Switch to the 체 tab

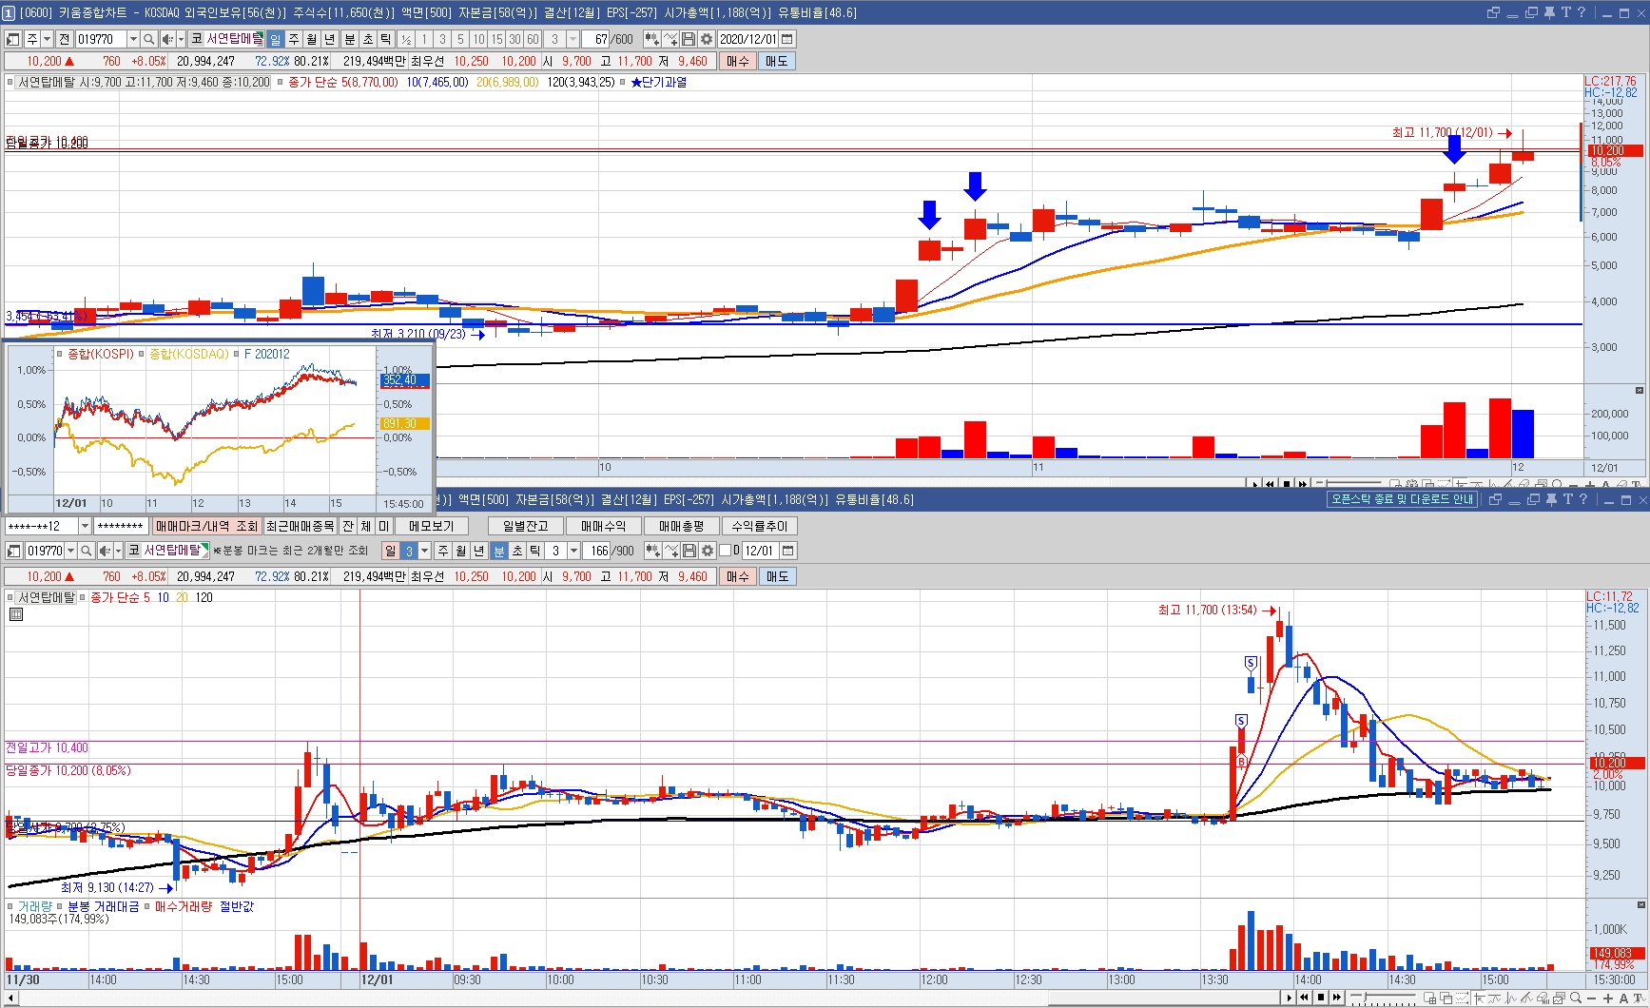pos(366,526)
